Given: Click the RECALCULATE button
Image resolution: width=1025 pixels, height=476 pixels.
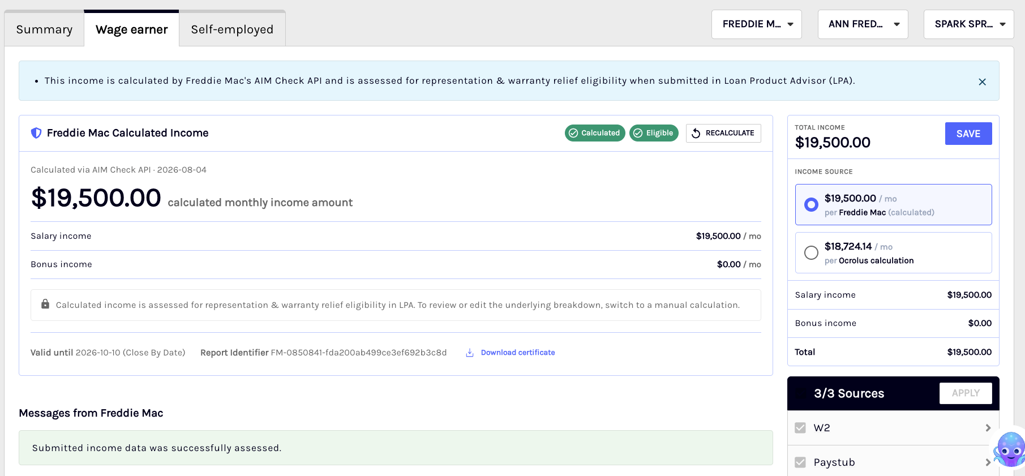Looking at the screenshot, I should pyautogui.click(x=723, y=133).
